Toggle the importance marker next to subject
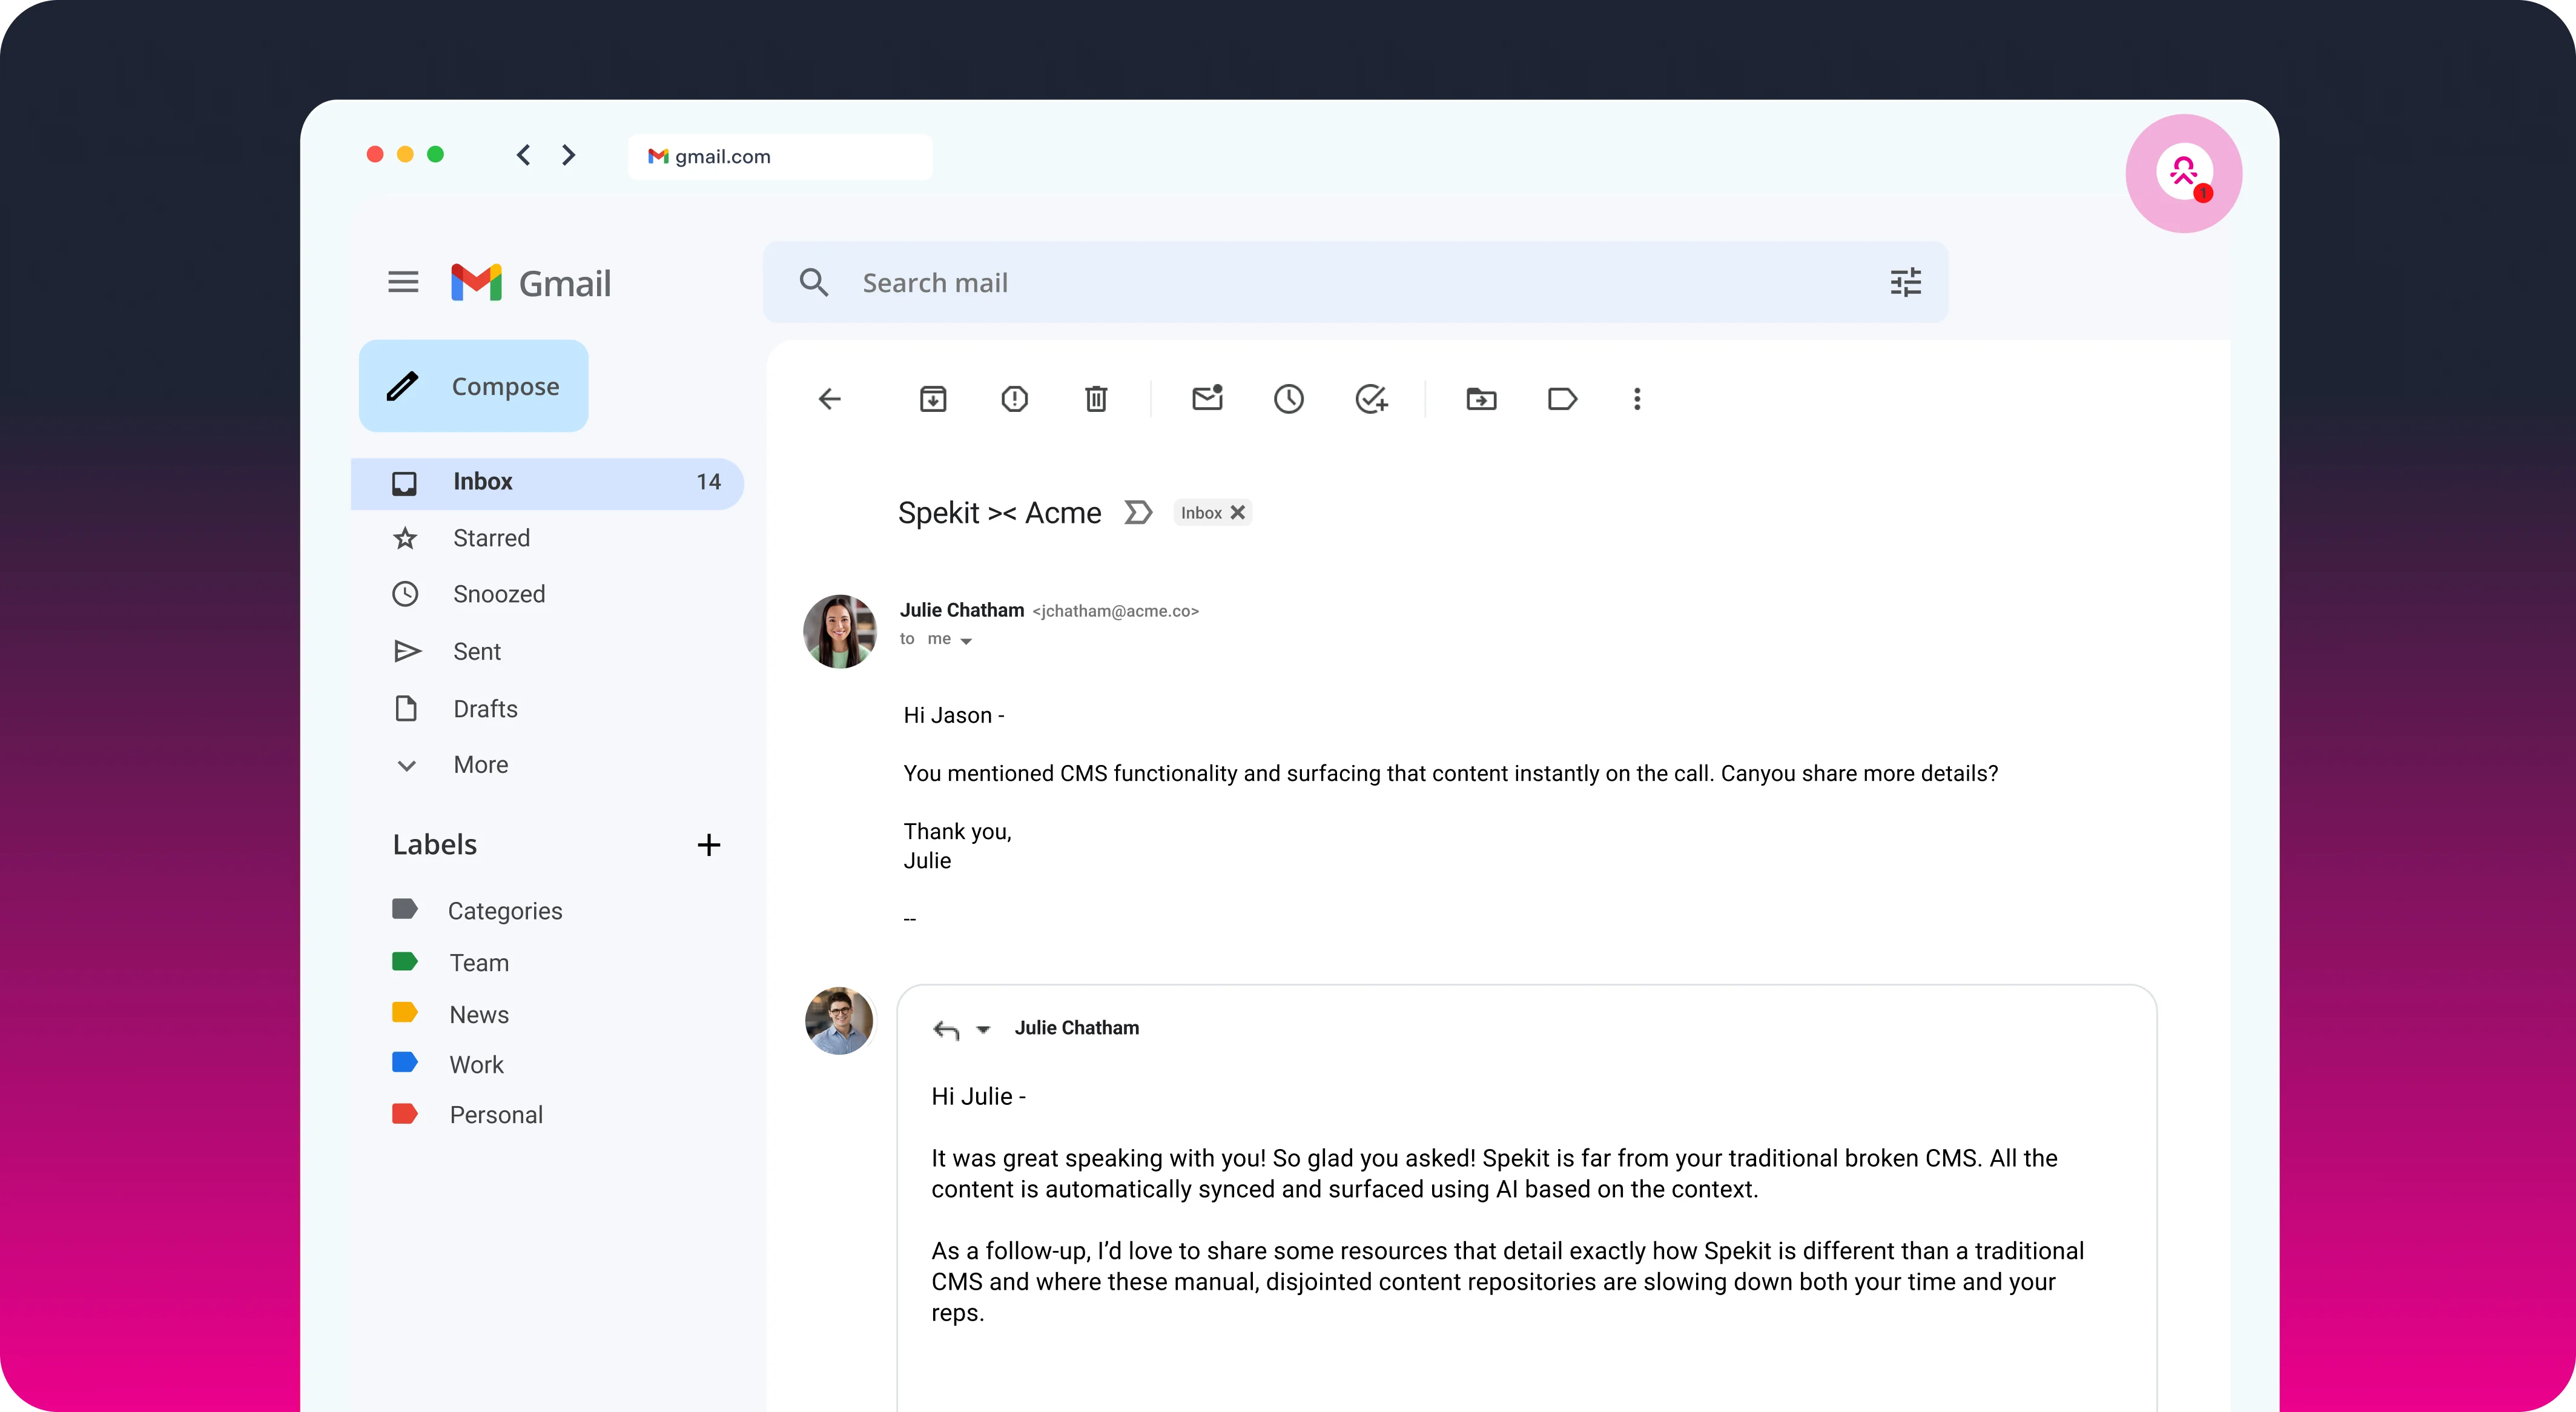Image resolution: width=2576 pixels, height=1412 pixels. [1138, 513]
